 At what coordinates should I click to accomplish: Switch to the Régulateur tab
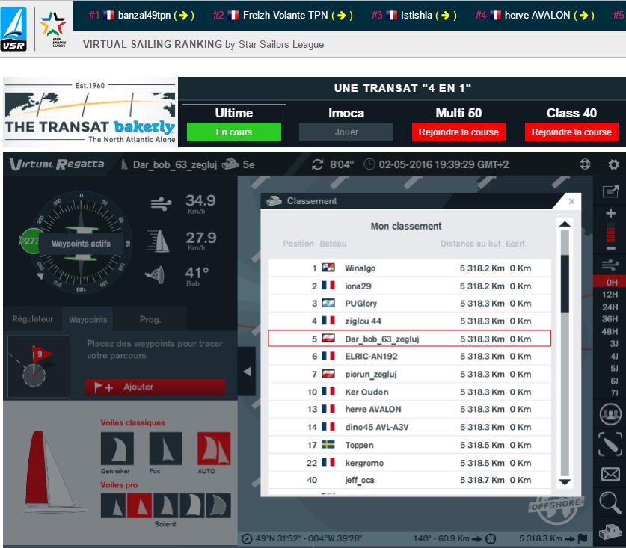(33, 319)
